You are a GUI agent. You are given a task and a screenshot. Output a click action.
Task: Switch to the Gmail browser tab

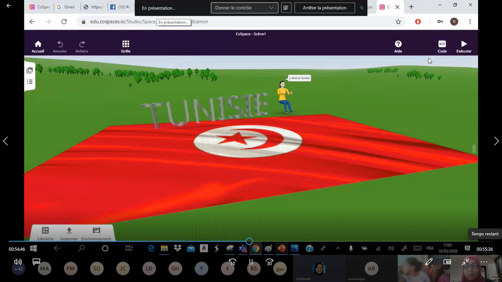click(66, 7)
